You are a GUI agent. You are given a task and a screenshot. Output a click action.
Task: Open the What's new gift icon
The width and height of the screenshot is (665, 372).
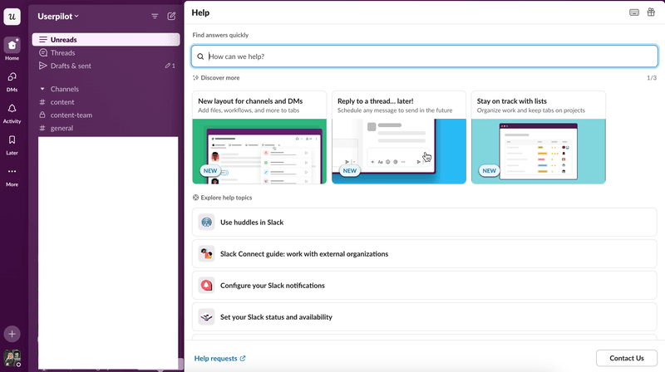click(x=651, y=12)
